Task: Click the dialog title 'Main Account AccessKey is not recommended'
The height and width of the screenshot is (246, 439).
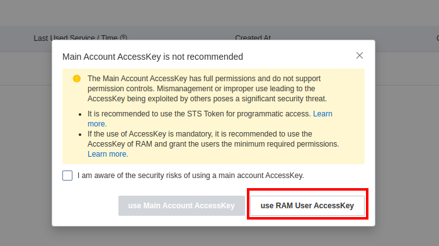Action: (152, 57)
